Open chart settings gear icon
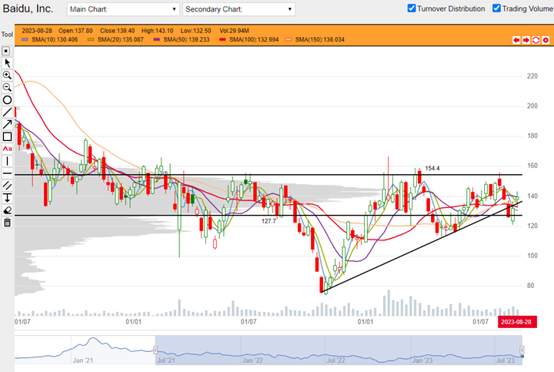Screen dimensions: 554x372 click(x=546, y=40)
